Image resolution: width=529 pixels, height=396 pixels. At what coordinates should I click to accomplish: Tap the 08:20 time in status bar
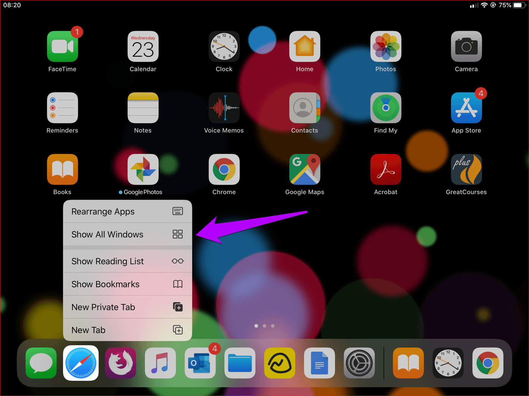tap(12, 5)
